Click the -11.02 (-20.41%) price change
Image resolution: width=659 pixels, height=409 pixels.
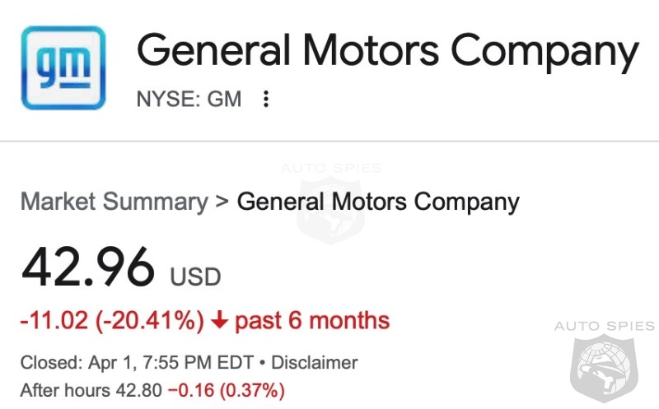click(x=112, y=321)
